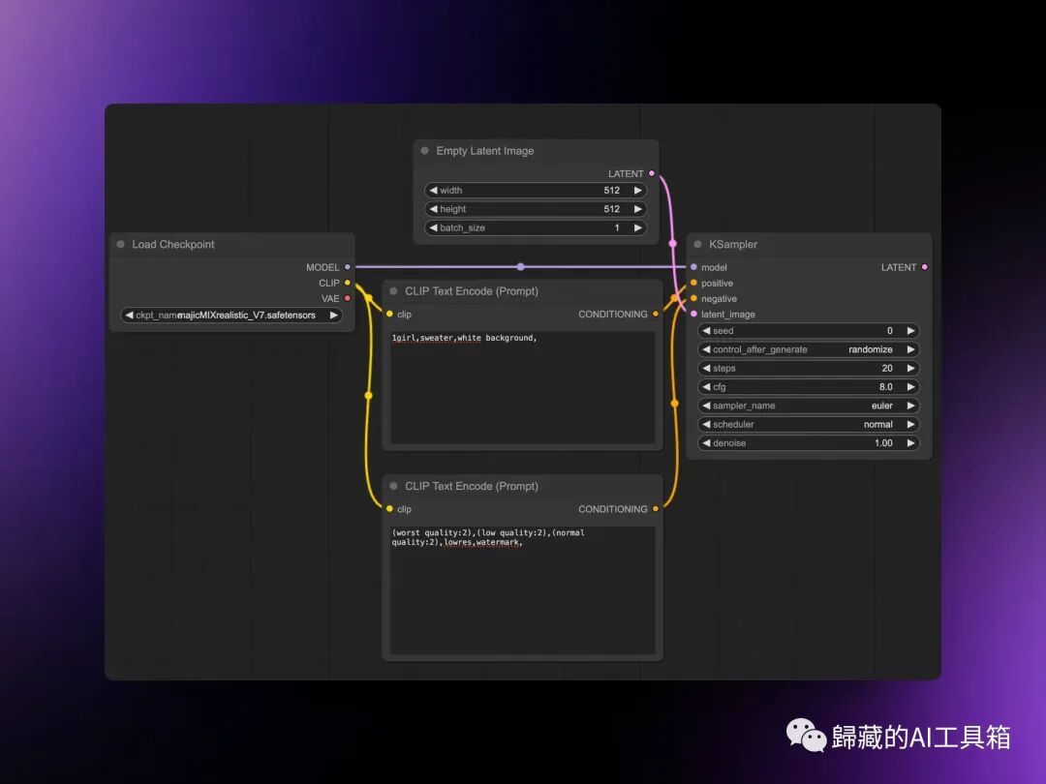Image resolution: width=1046 pixels, height=784 pixels.
Task: Open the ckpt_name checkpoint dropdown
Action: click(x=231, y=316)
